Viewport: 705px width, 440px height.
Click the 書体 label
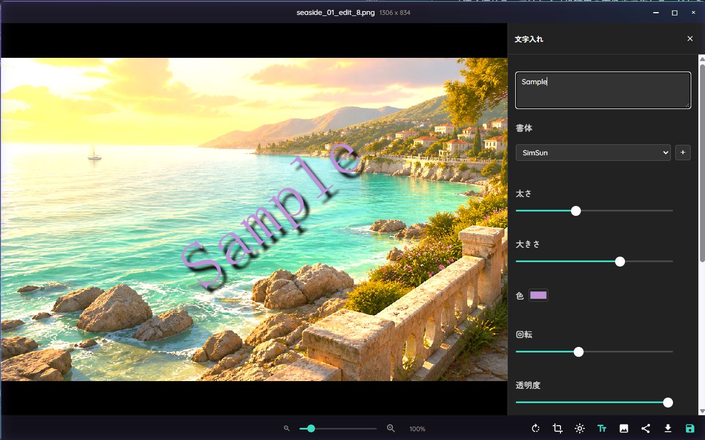[x=524, y=128]
